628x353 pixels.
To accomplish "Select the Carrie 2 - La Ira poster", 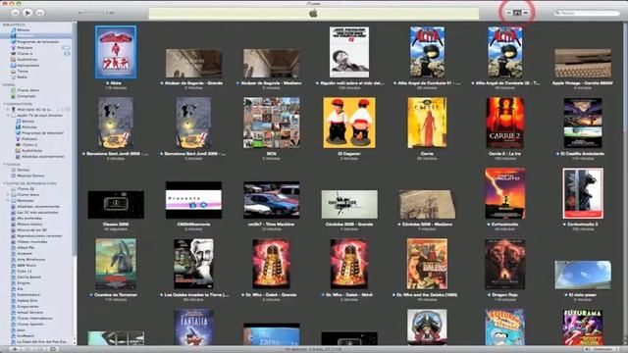I will (x=505, y=123).
